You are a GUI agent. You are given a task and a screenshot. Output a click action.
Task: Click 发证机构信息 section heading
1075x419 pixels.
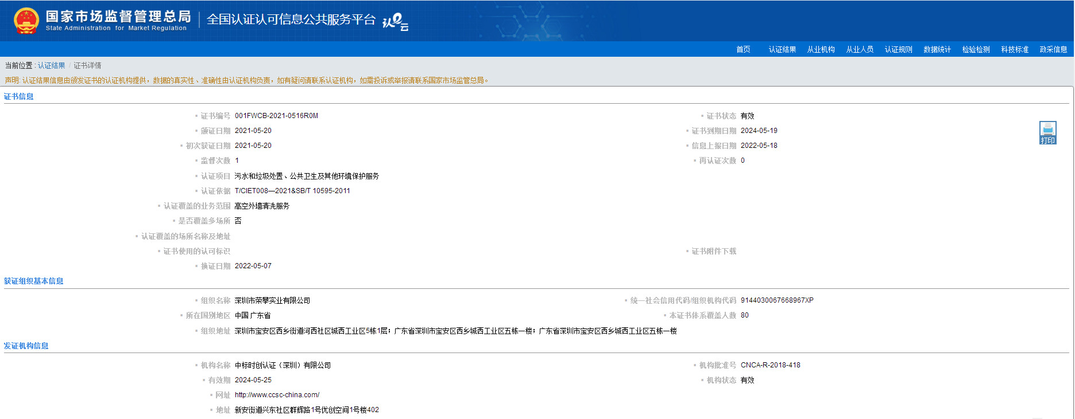pyautogui.click(x=26, y=346)
